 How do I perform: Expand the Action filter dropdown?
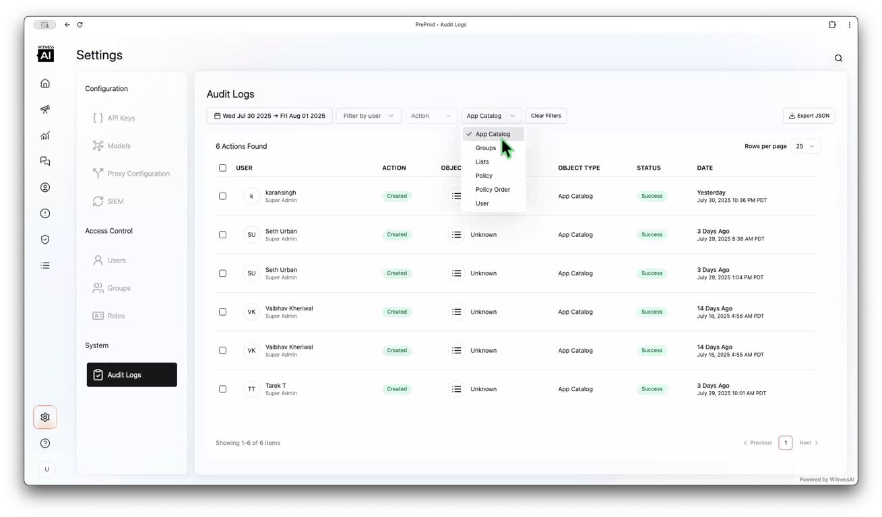(x=431, y=116)
